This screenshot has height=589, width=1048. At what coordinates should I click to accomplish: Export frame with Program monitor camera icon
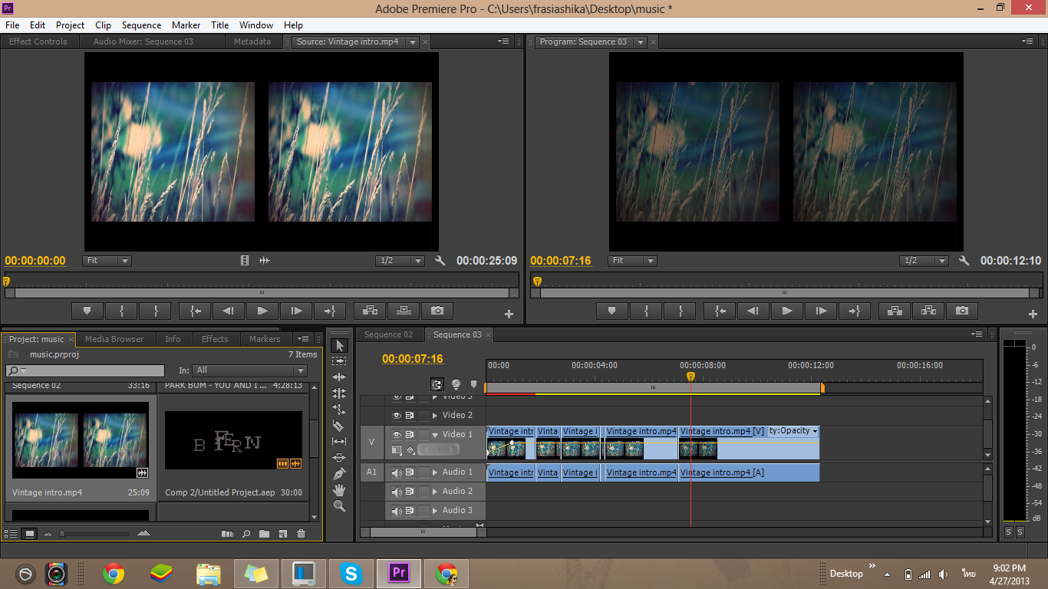coord(962,311)
